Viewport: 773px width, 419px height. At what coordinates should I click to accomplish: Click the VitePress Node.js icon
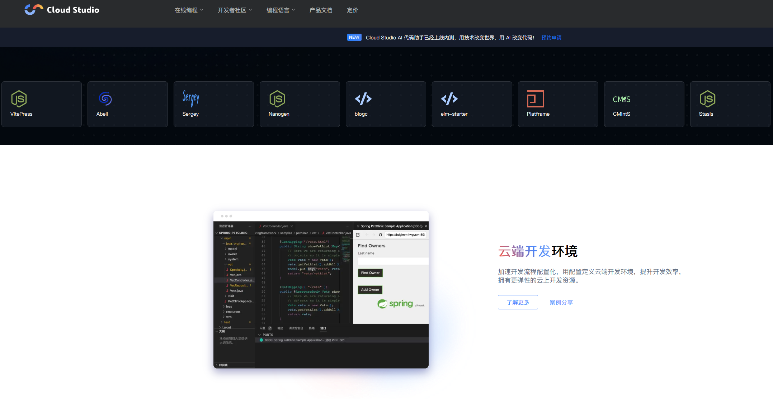point(19,99)
